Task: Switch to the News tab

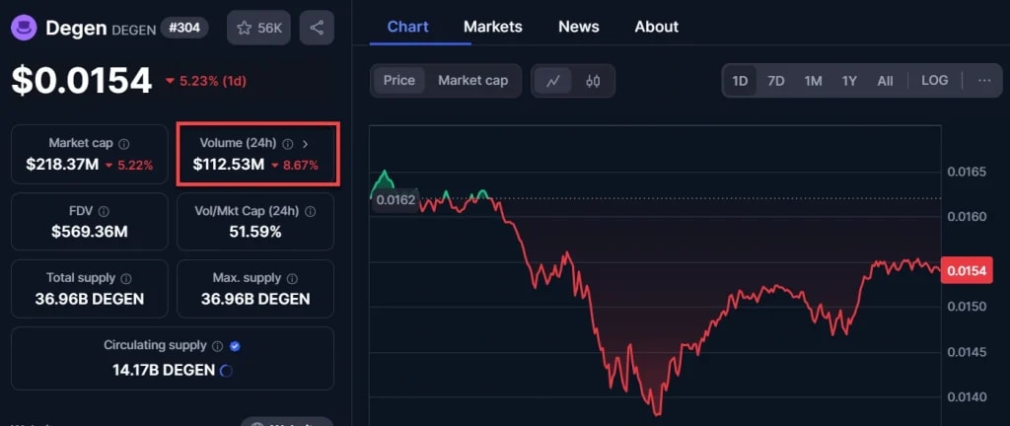Action: [578, 27]
